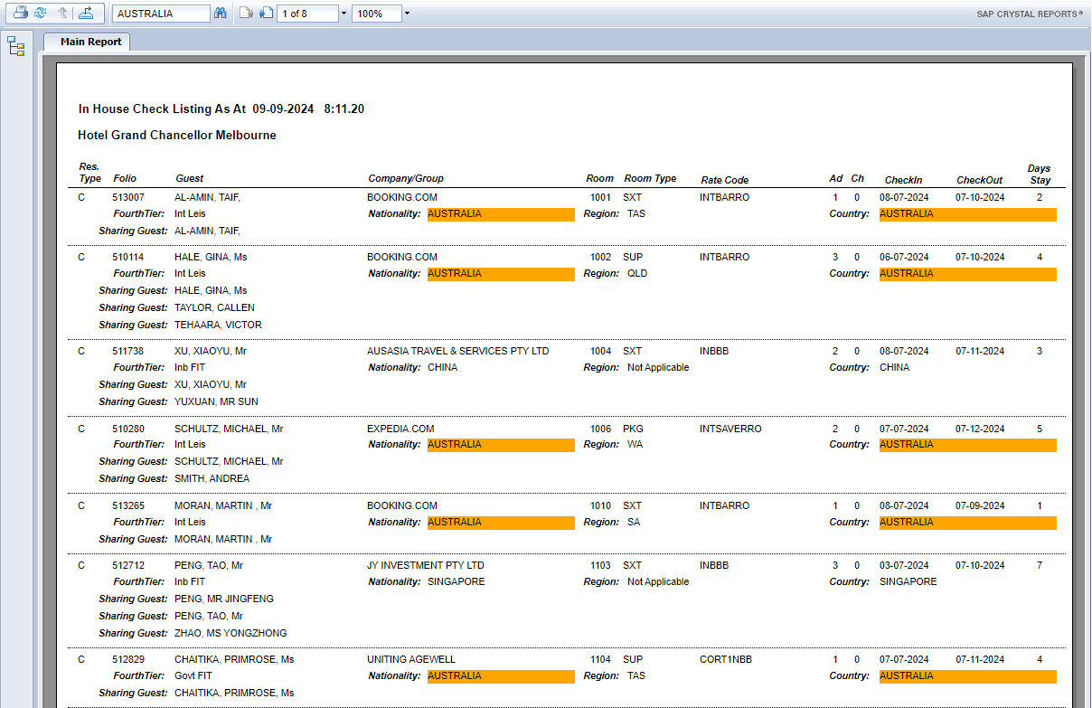Click folio number 512829

click(127, 659)
